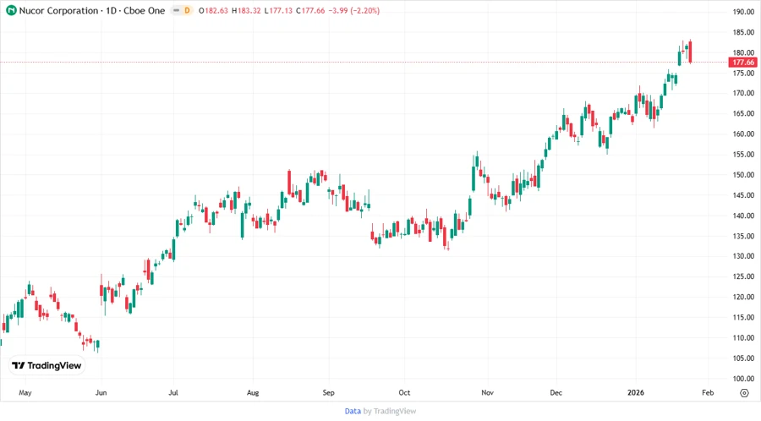Viewport: 761px width, 421px height.
Task: Click the Sep label on time axis
Action: tap(329, 393)
